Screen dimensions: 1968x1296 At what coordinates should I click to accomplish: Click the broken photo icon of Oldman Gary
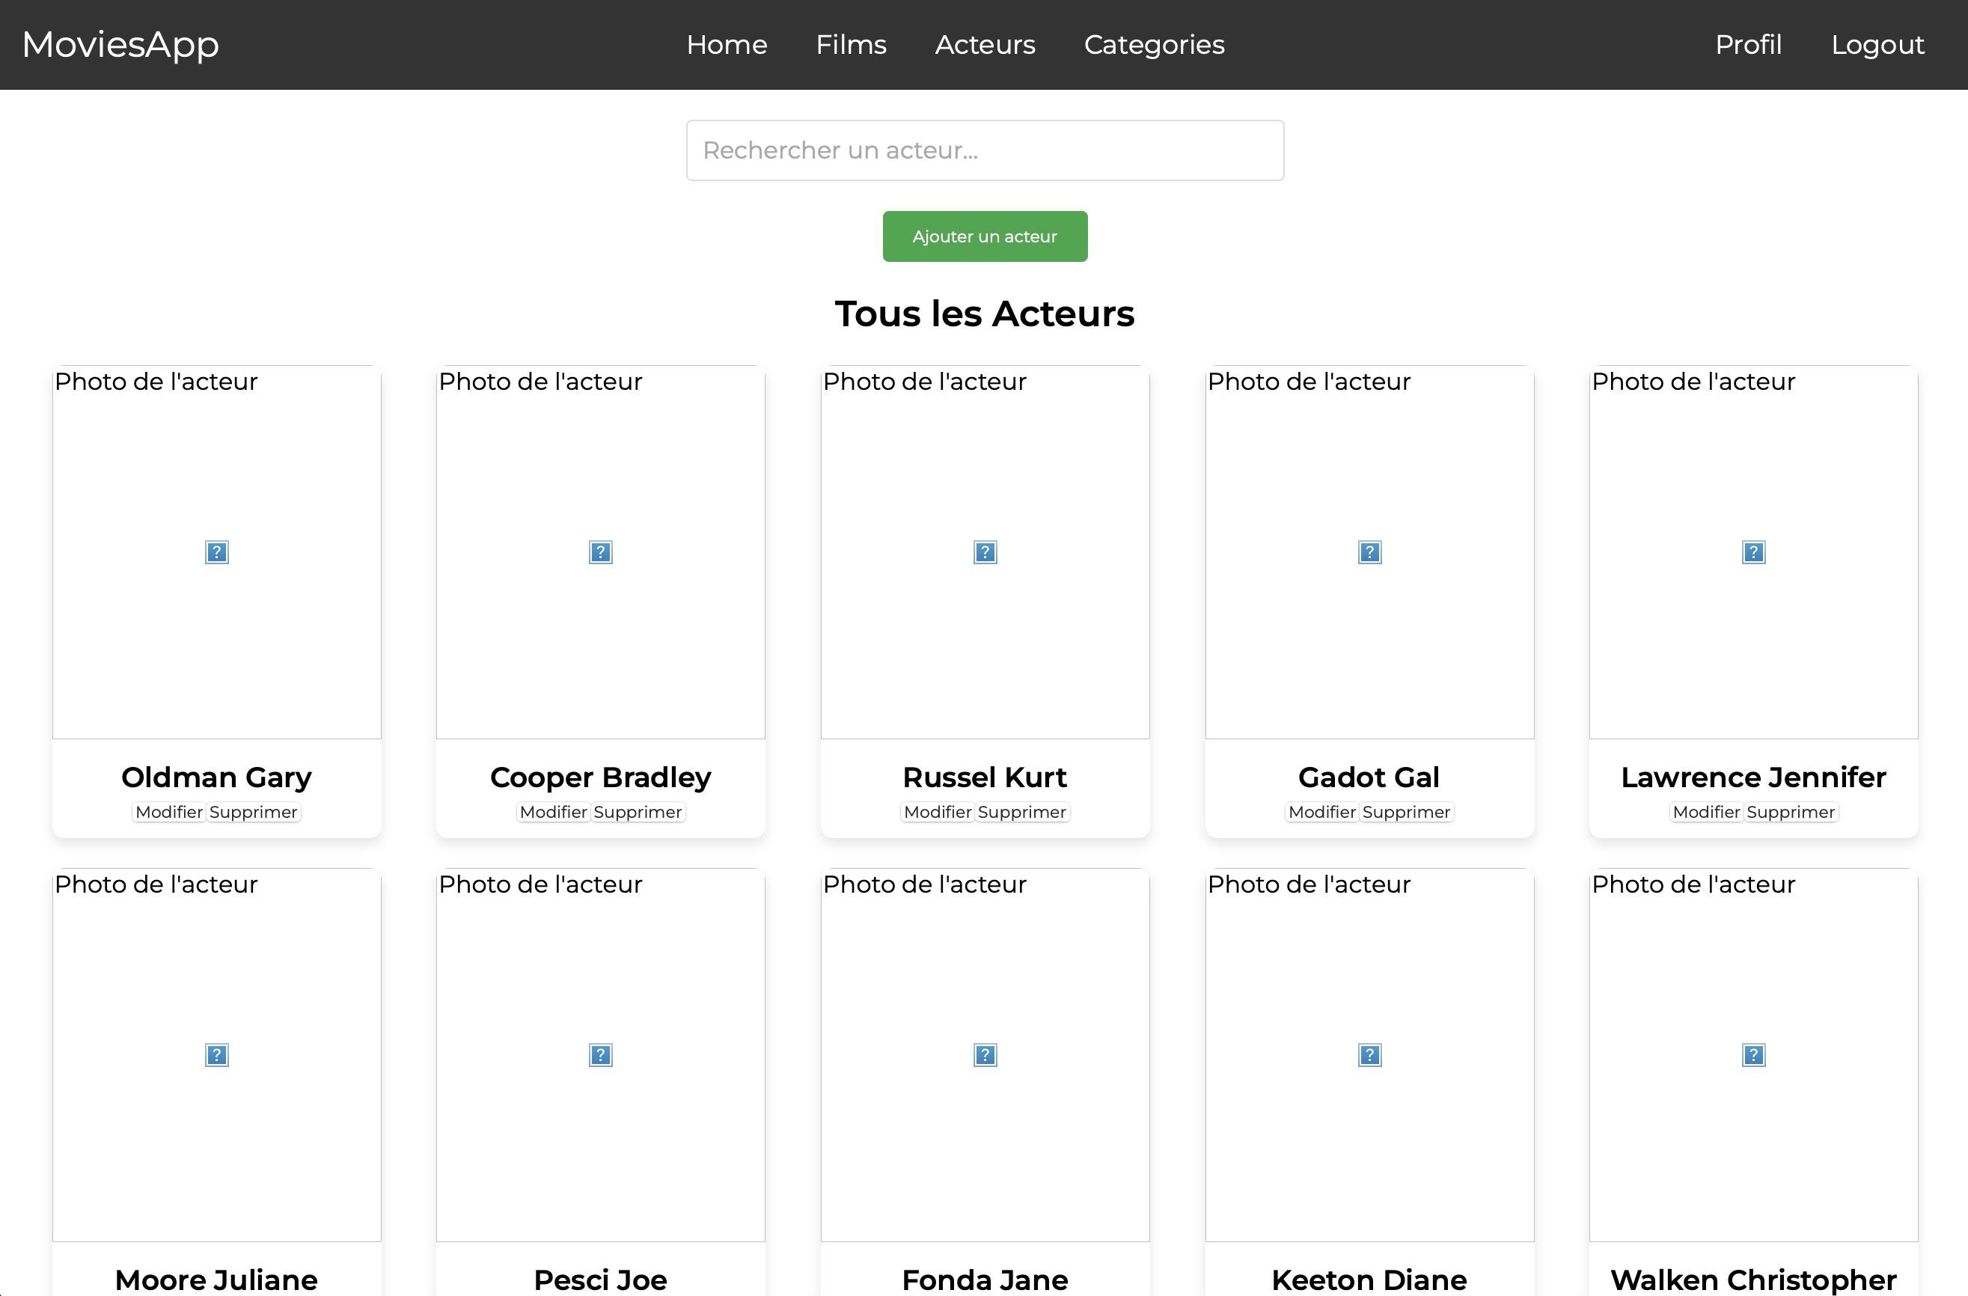pos(217,552)
